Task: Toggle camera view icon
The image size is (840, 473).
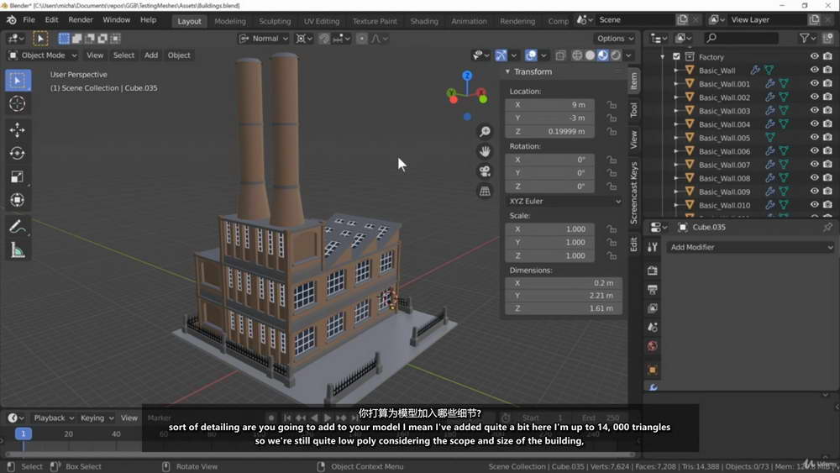Action: click(485, 171)
